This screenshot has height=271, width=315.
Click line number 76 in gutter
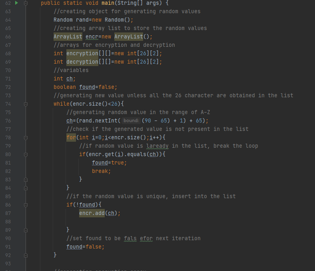click(x=8, y=121)
